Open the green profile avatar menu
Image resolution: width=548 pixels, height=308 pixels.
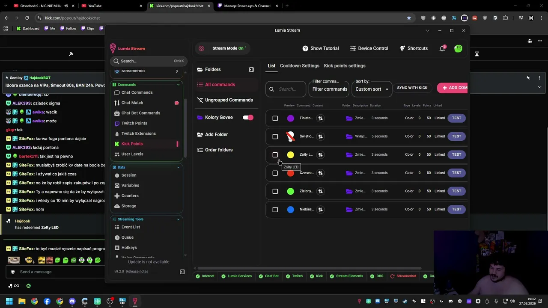(458, 48)
